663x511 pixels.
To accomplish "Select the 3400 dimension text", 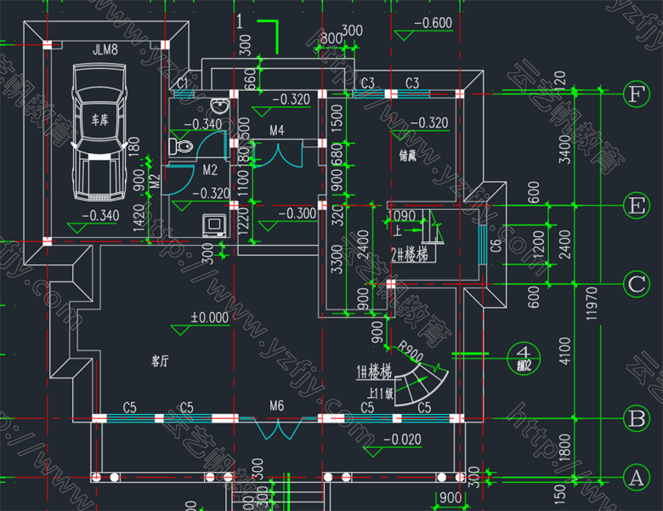I will click(x=565, y=150).
